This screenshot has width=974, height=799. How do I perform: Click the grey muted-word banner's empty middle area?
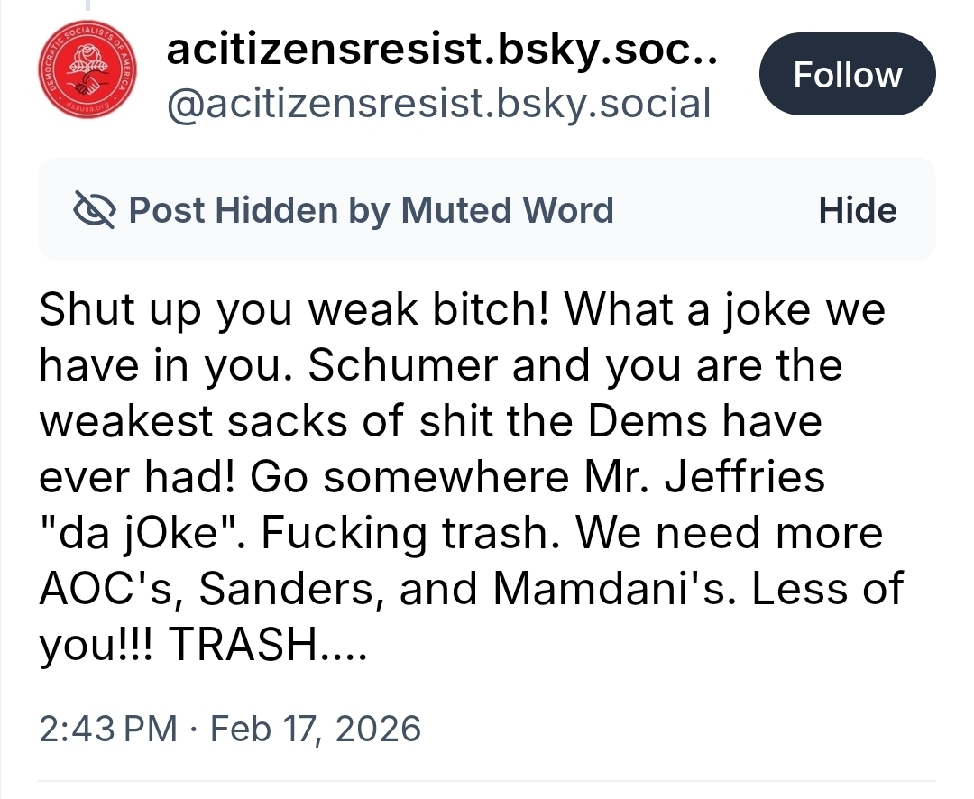pos(712,211)
